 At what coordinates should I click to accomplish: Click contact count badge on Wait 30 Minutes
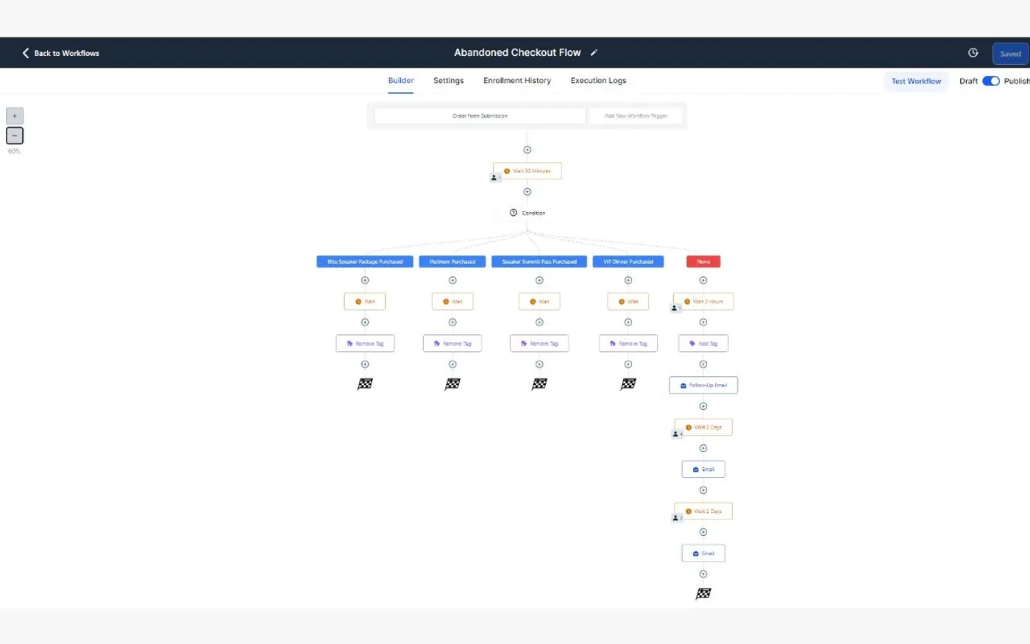click(x=496, y=177)
